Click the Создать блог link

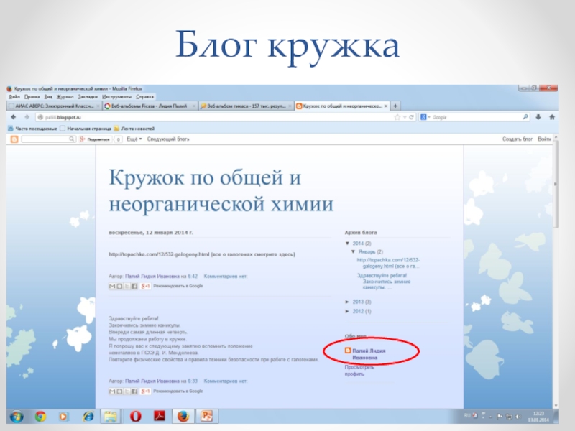pos(517,139)
